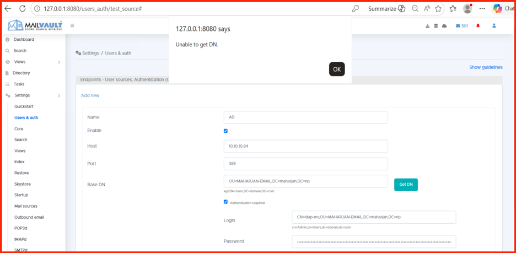
Task: Open the read aloud icon
Action: 427,9
